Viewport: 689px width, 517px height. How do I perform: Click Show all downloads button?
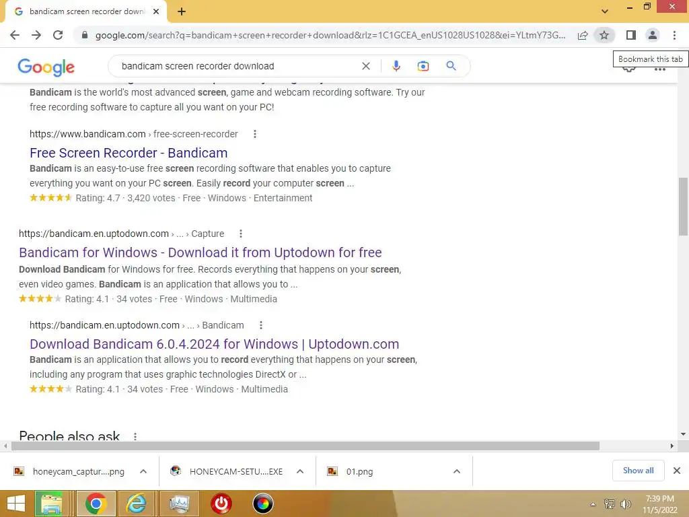(x=638, y=471)
